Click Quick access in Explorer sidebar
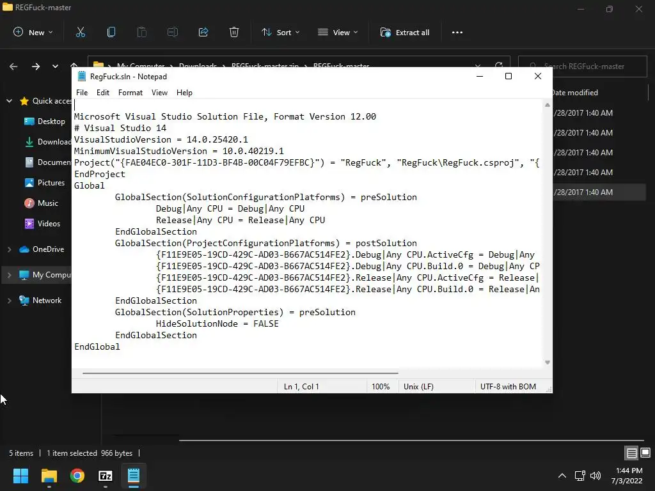Screen dimensions: 655x491 click(x=45, y=101)
